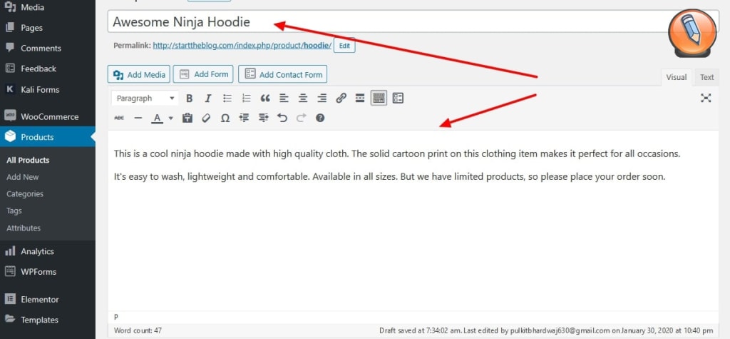Screen dimensions: 730x339
Task: Align text left
Action: click(284, 98)
